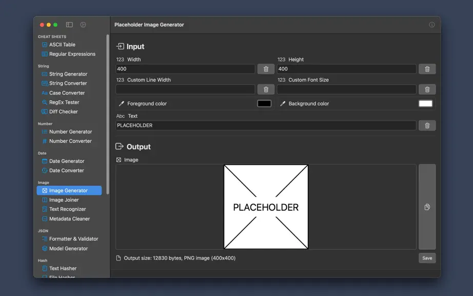
Task: Clear the Width field with trash icon
Action: [x=266, y=69]
